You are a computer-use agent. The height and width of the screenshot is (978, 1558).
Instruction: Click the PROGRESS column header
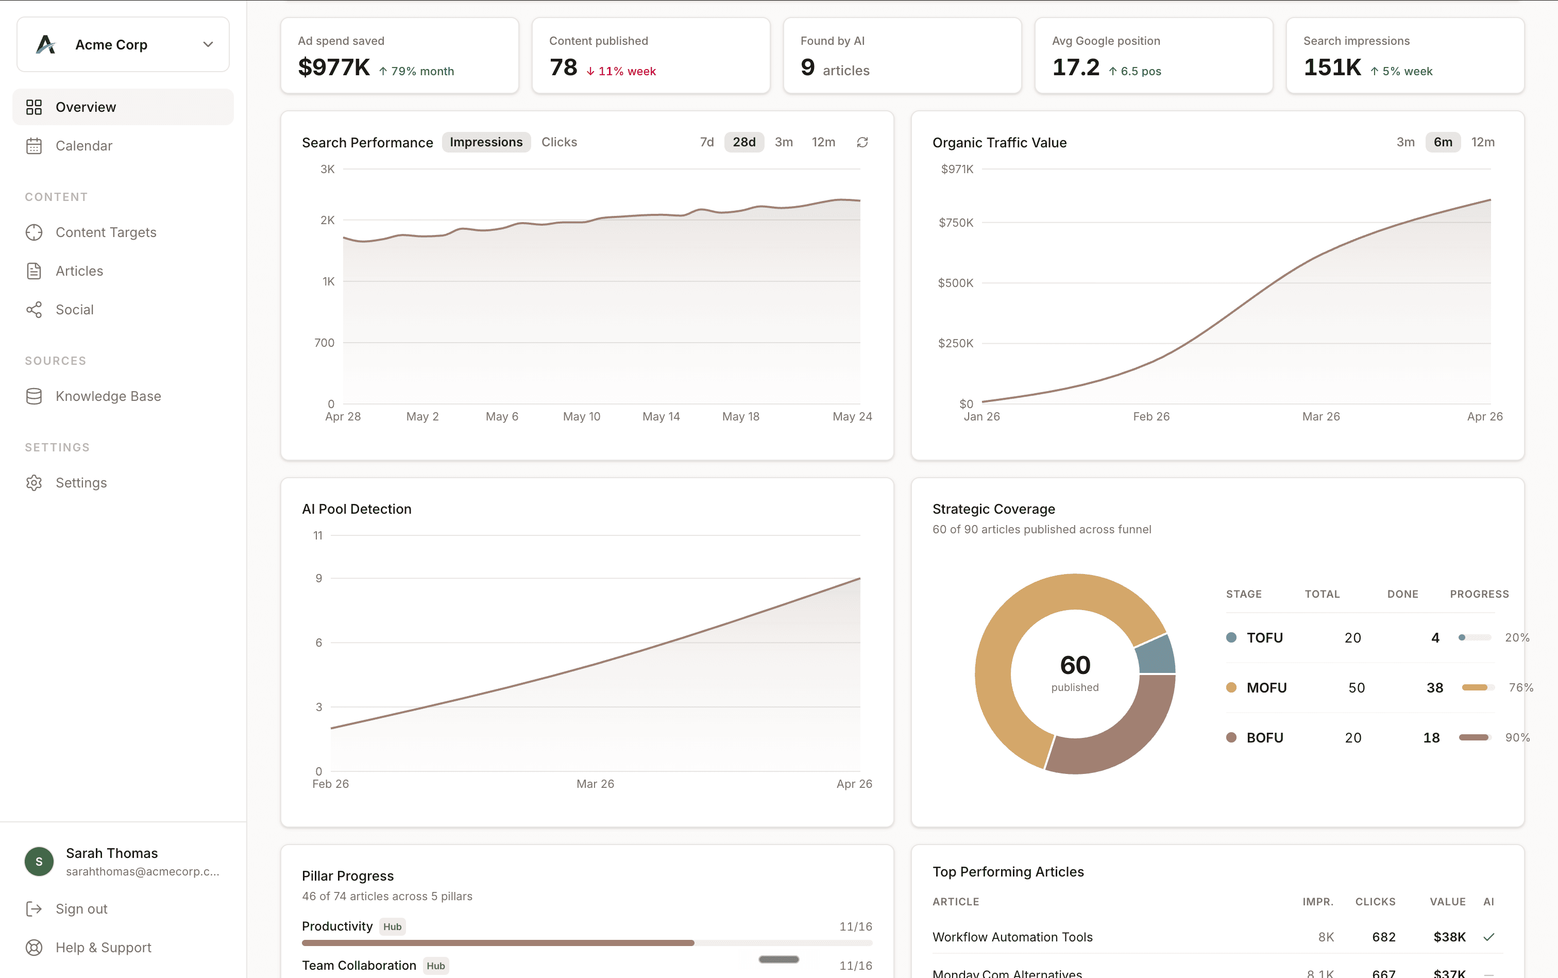click(1479, 594)
